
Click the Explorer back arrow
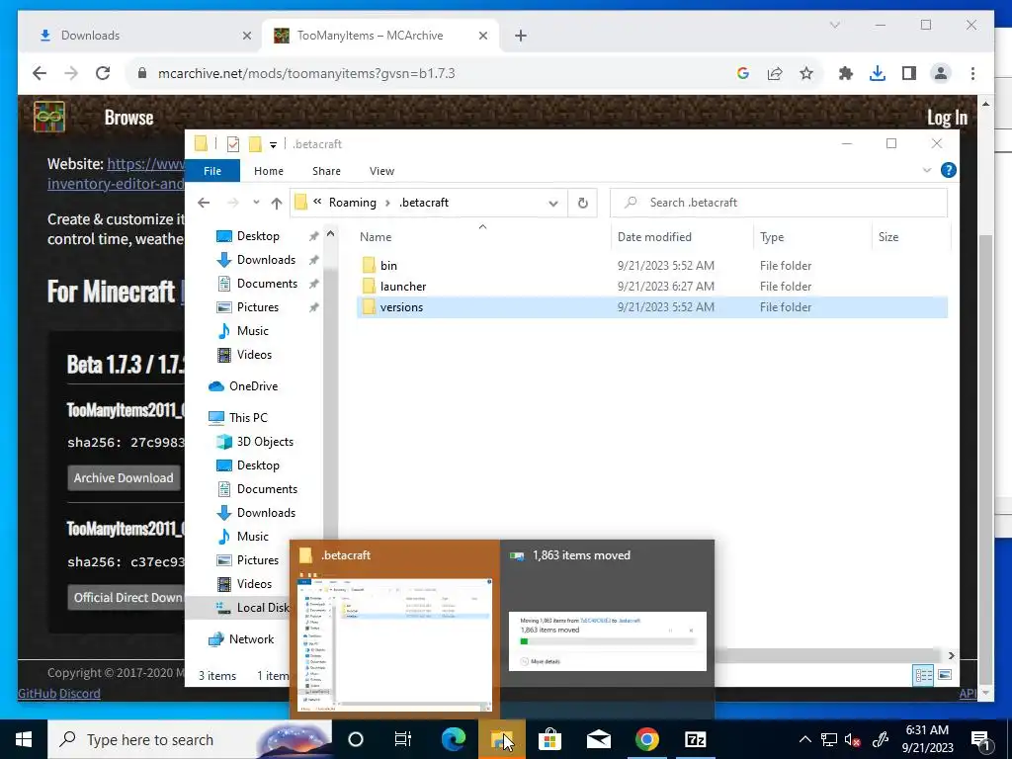[204, 203]
